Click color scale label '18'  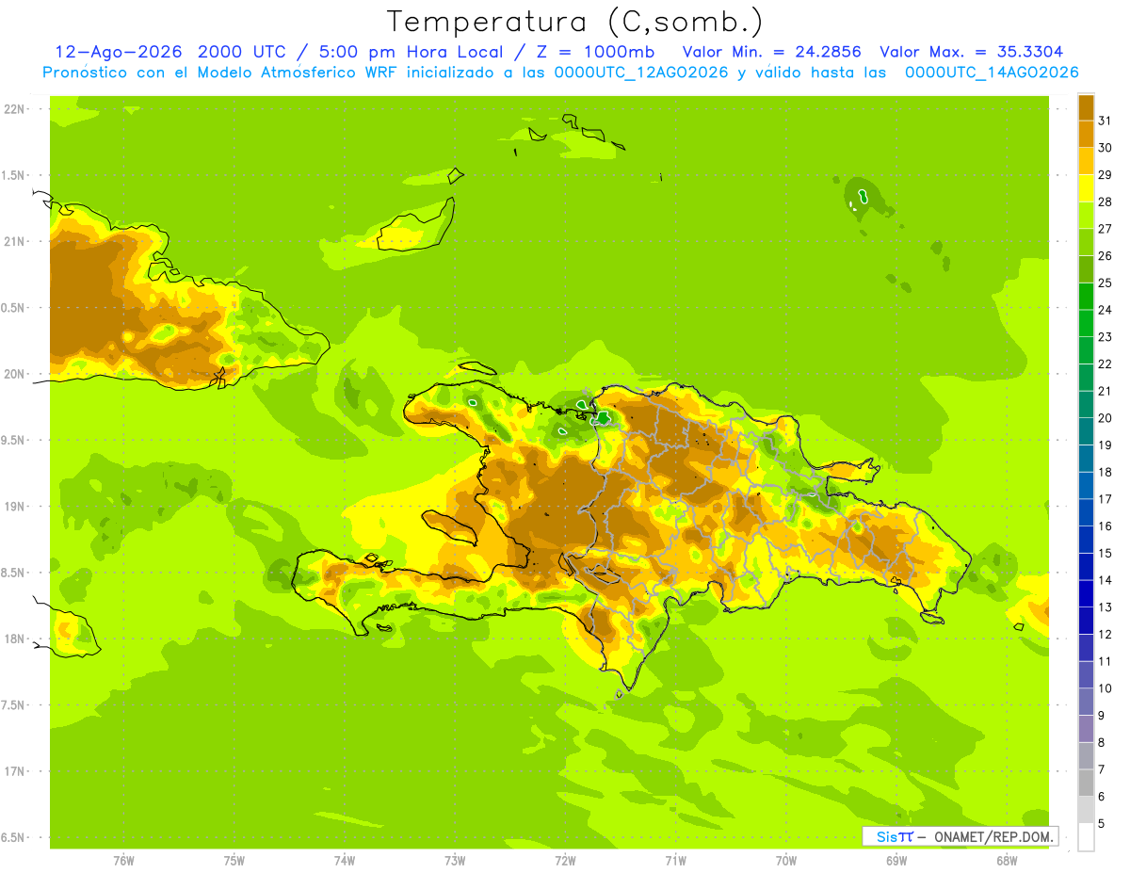(1106, 472)
